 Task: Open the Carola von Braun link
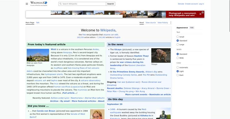click(x=46, y=111)
